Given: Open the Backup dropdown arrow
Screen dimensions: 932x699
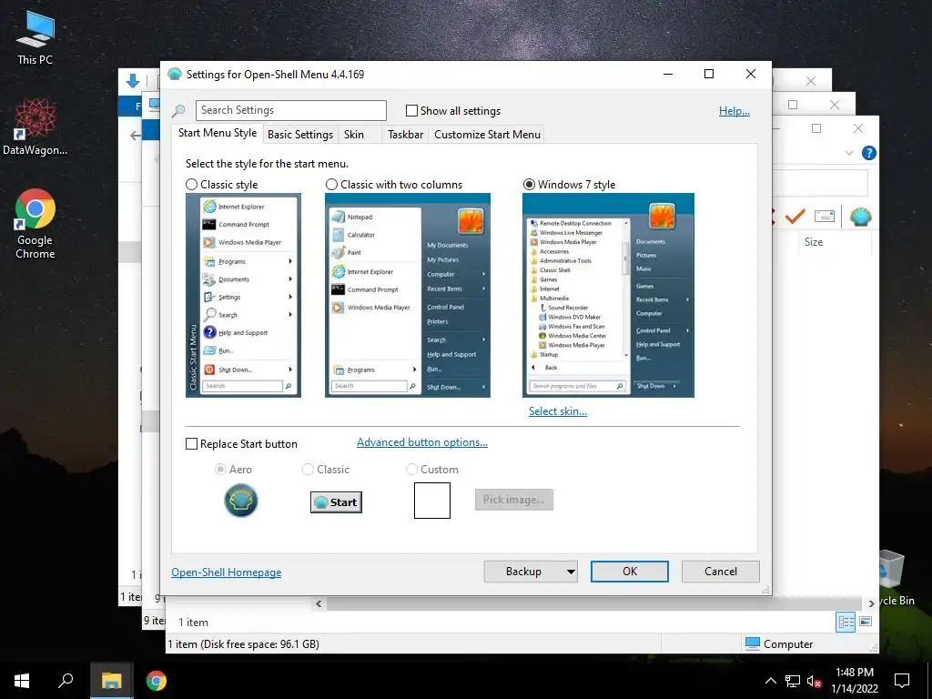Looking at the screenshot, I should 571,572.
